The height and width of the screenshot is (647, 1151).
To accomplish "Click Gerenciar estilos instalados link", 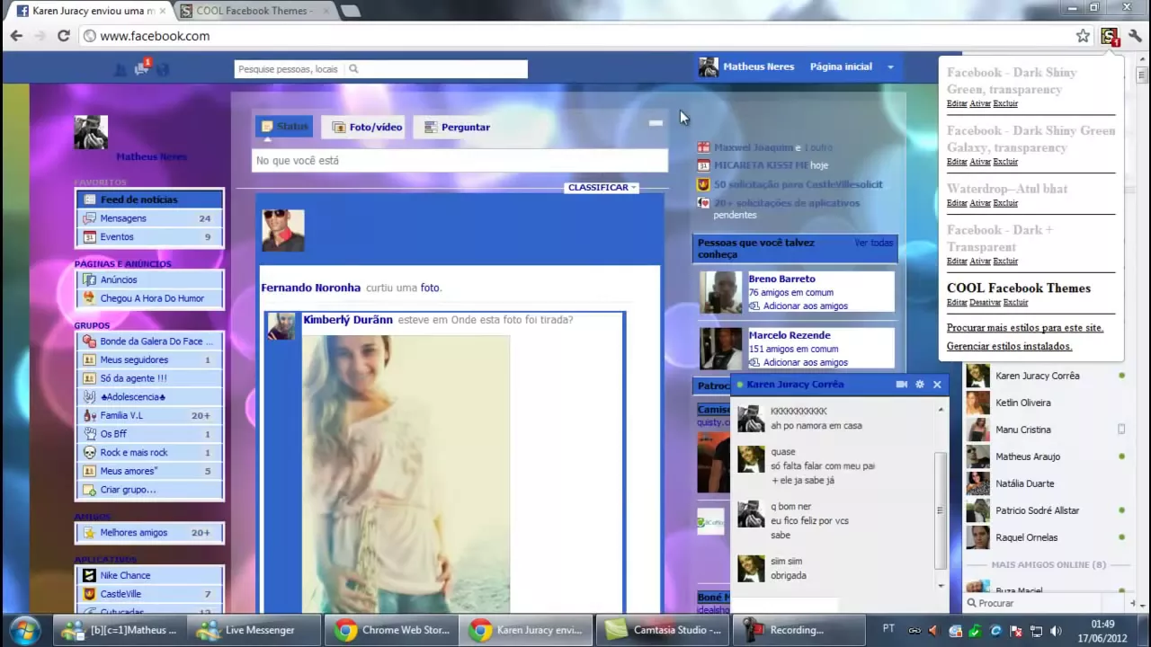I will [x=1009, y=347].
